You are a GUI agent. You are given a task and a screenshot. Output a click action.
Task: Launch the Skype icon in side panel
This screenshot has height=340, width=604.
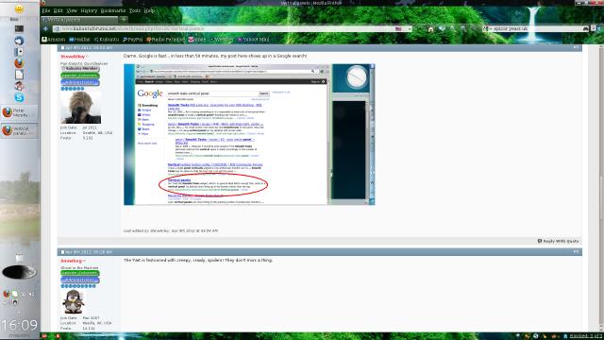point(19,97)
